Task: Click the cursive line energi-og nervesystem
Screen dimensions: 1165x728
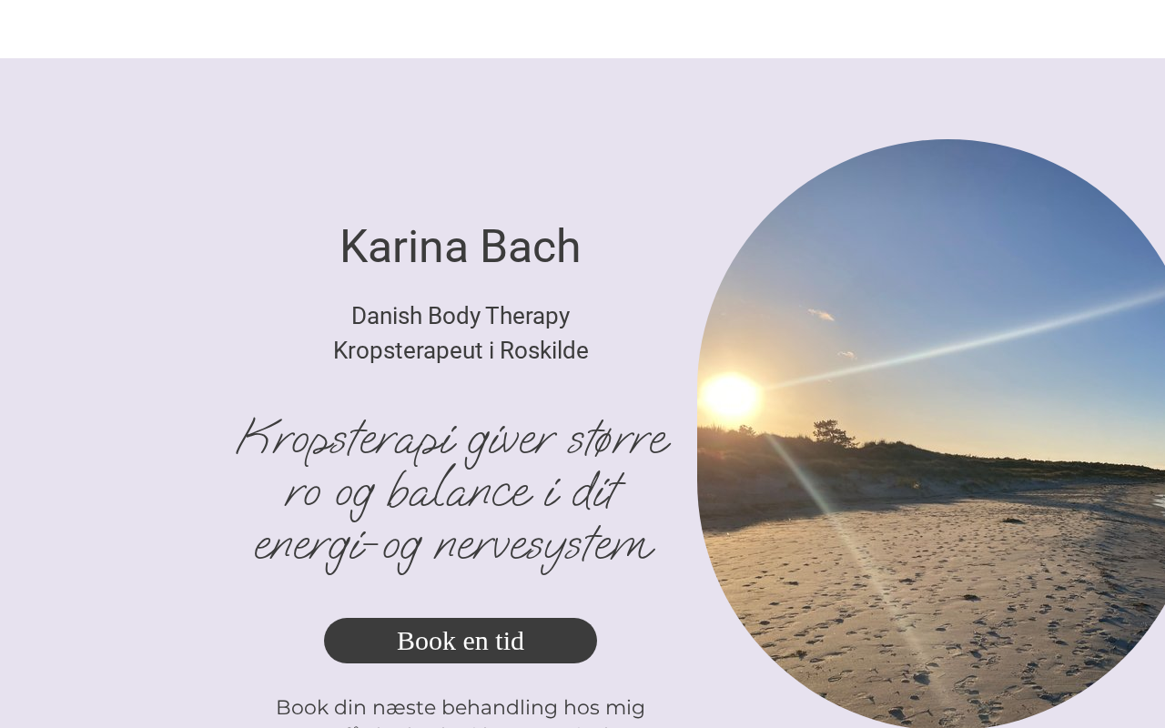Action: point(452,546)
